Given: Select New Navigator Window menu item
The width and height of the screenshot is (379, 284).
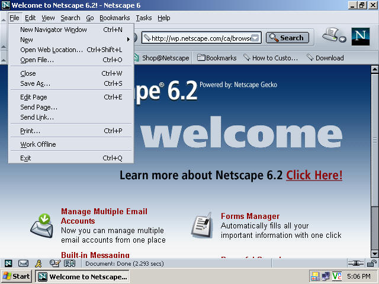Looking at the screenshot, I should tap(71, 30).
